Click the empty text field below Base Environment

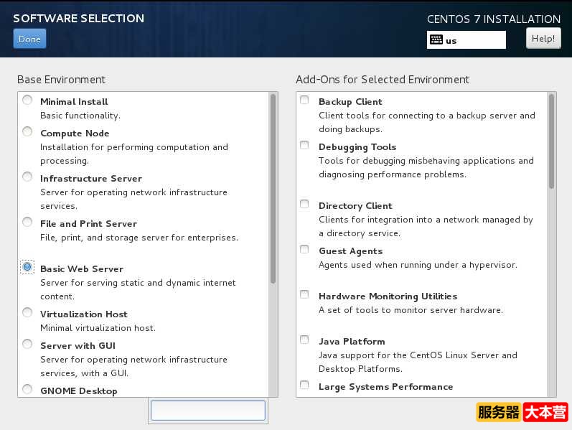point(208,411)
